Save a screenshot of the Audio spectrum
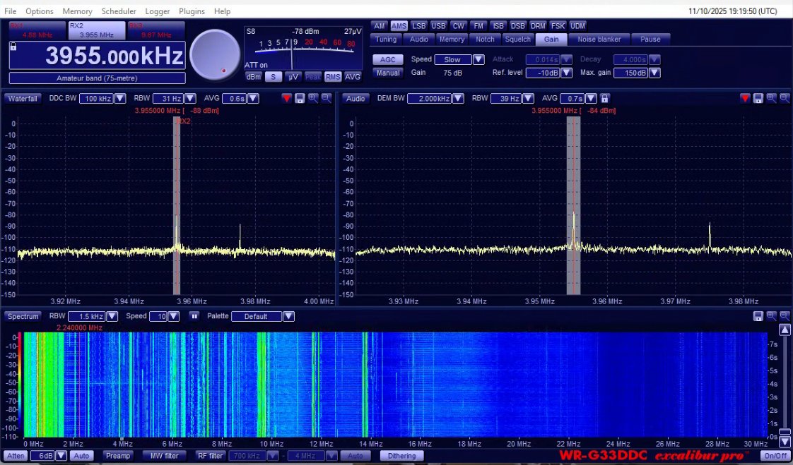793x465 pixels. (x=760, y=98)
